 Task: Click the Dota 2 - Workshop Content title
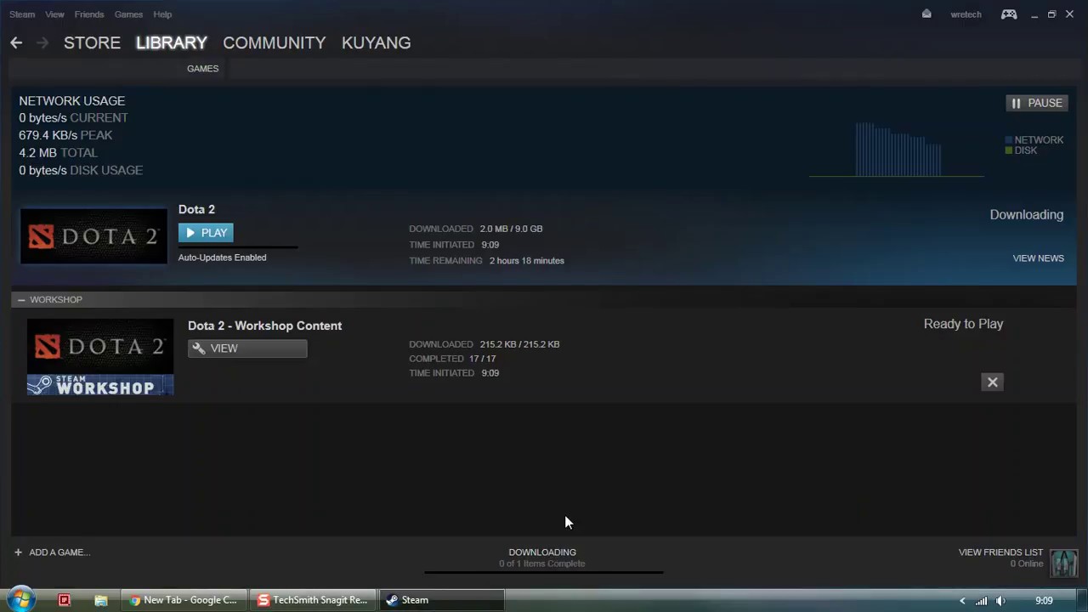[264, 326]
